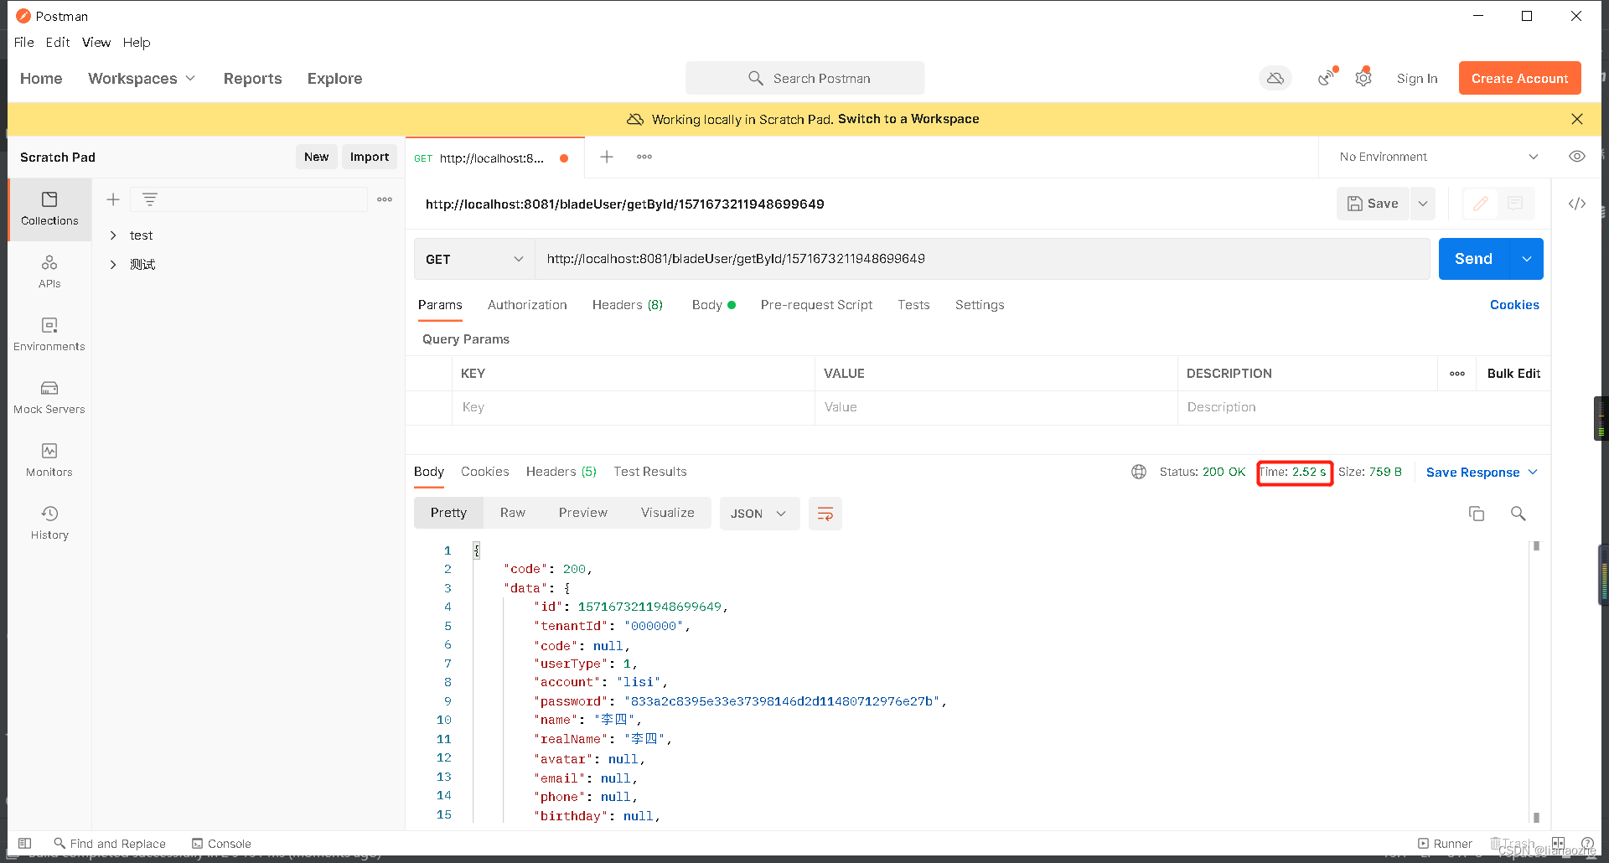Viewport: 1609px width, 863px height.
Task: Toggle the sidebar visibility
Action: (x=24, y=843)
